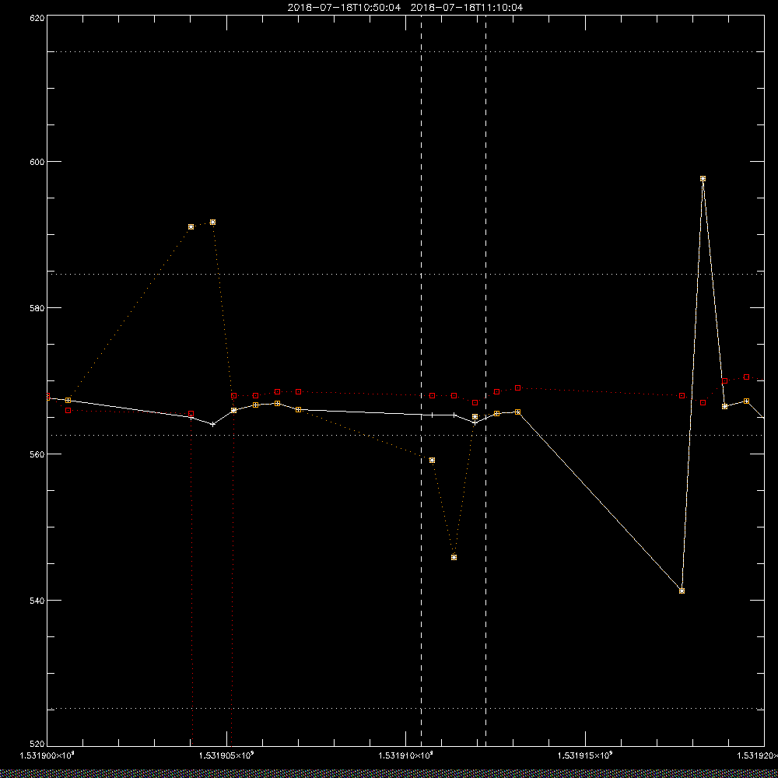Pick the tallest spike data point near 598
Viewport: 778px width, 778px height.
(x=703, y=179)
